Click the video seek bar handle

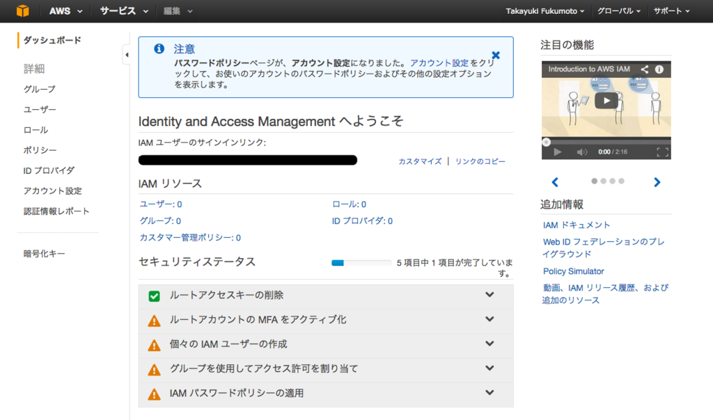[546, 142]
